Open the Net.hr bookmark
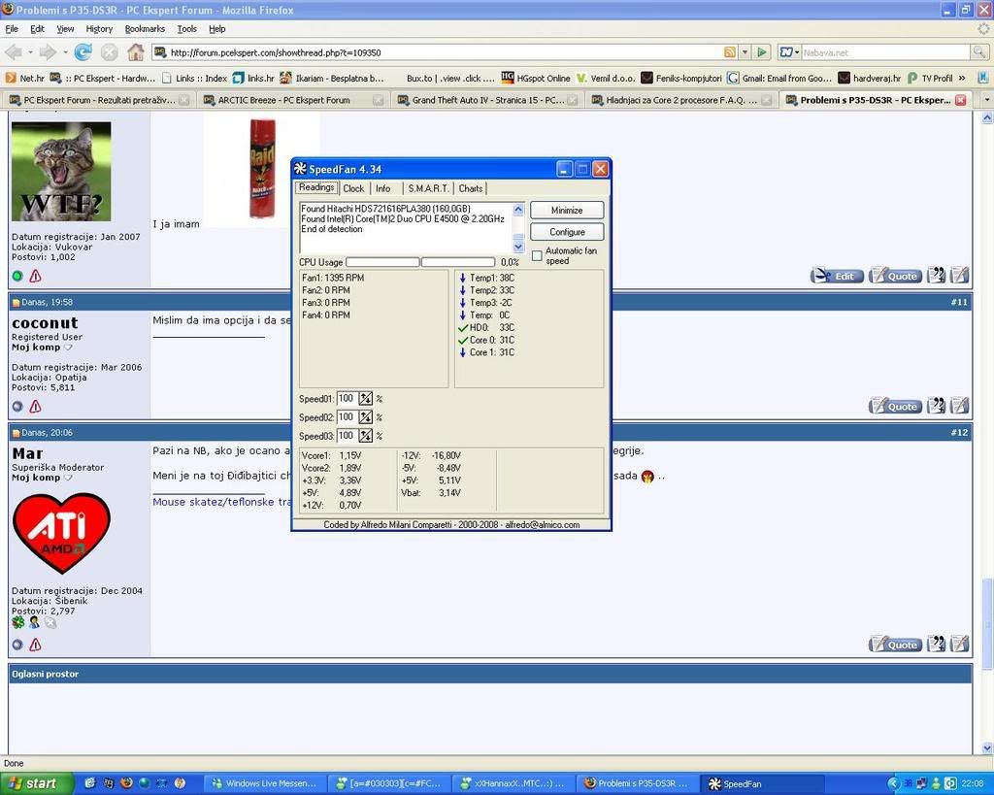 24,78
